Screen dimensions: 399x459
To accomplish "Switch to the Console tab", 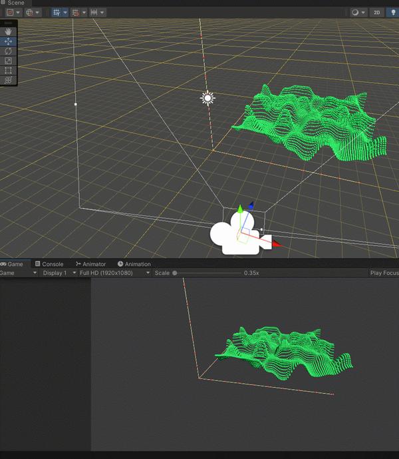I will click(x=49, y=264).
